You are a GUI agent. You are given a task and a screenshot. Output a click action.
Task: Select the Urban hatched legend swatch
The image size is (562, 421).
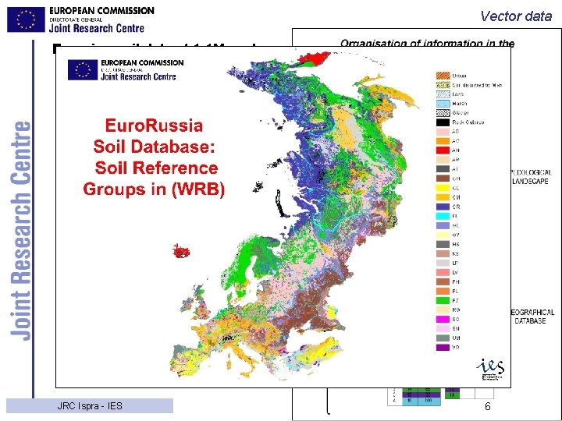pyautogui.click(x=443, y=76)
